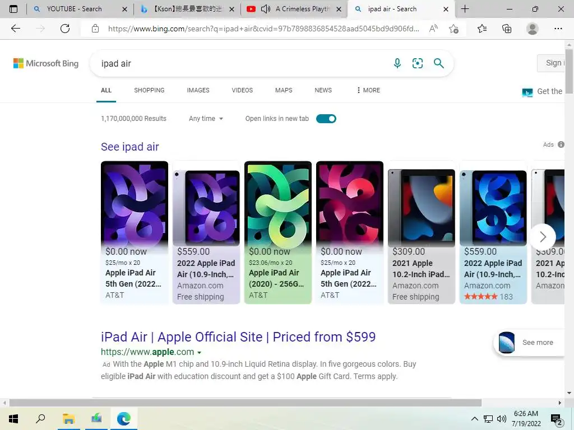
Task: Click the carousel next arrow
Action: [543, 237]
